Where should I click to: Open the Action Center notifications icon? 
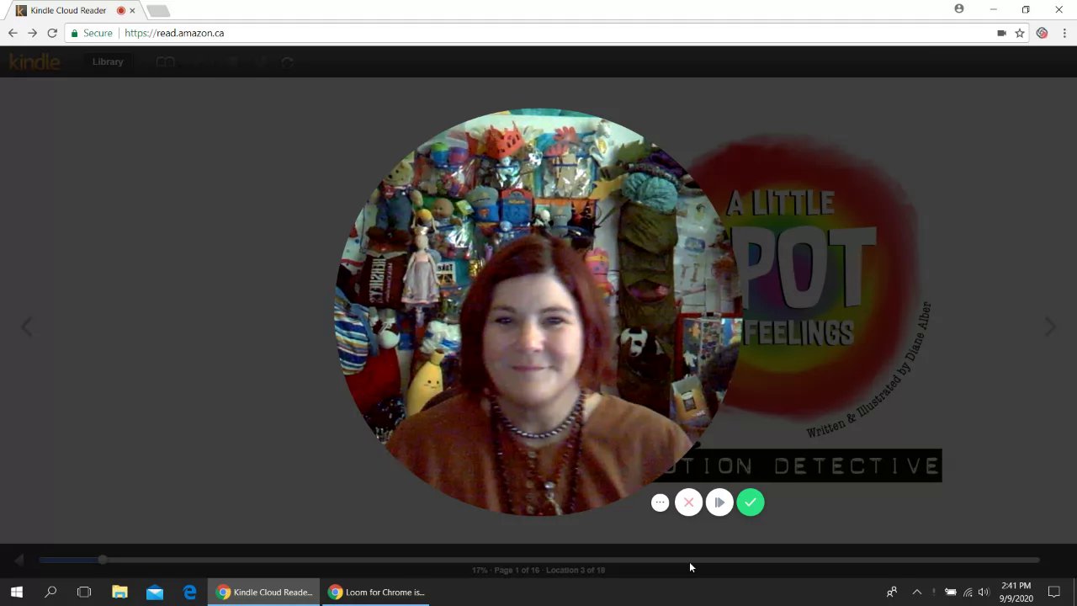1054,592
